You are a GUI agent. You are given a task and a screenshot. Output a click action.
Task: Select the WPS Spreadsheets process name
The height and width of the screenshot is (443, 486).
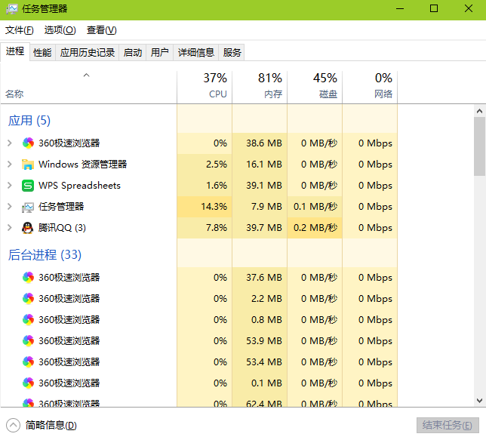click(79, 186)
